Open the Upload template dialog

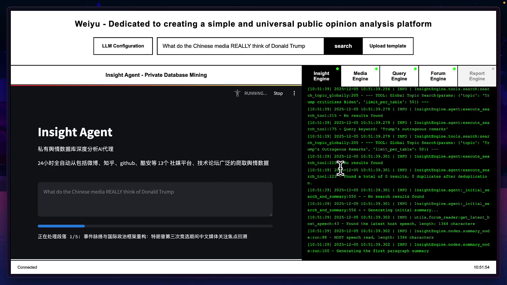coord(388,46)
